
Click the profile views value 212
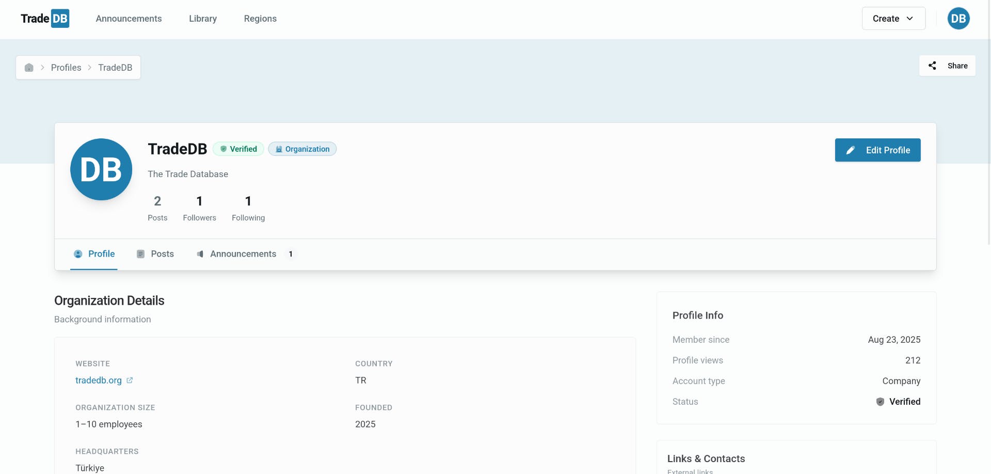pos(913,360)
